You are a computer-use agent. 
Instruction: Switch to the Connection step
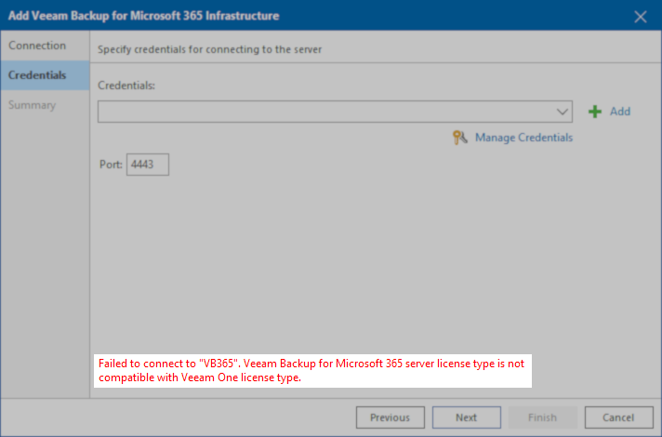coord(45,46)
